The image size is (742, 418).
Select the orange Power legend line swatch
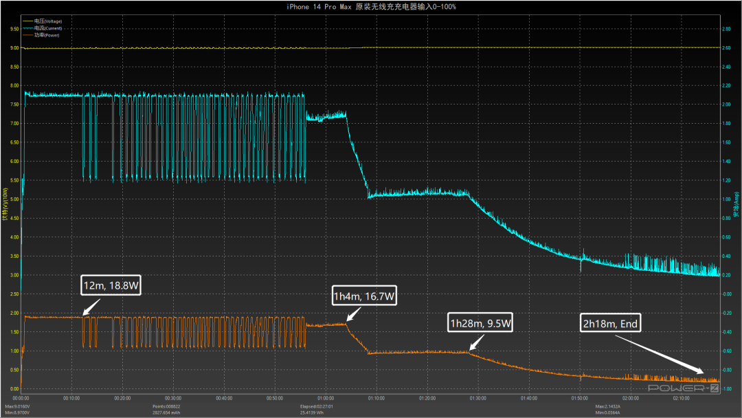(x=27, y=35)
